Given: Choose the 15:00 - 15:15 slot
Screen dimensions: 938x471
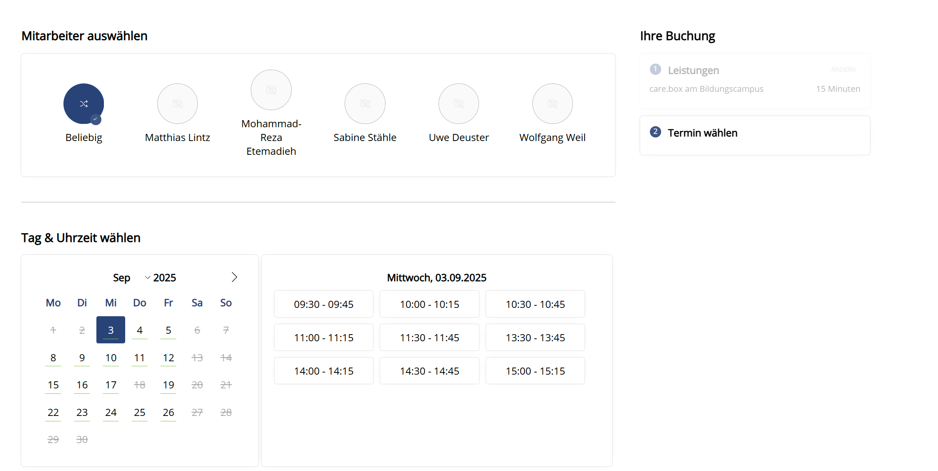Looking at the screenshot, I should (535, 371).
